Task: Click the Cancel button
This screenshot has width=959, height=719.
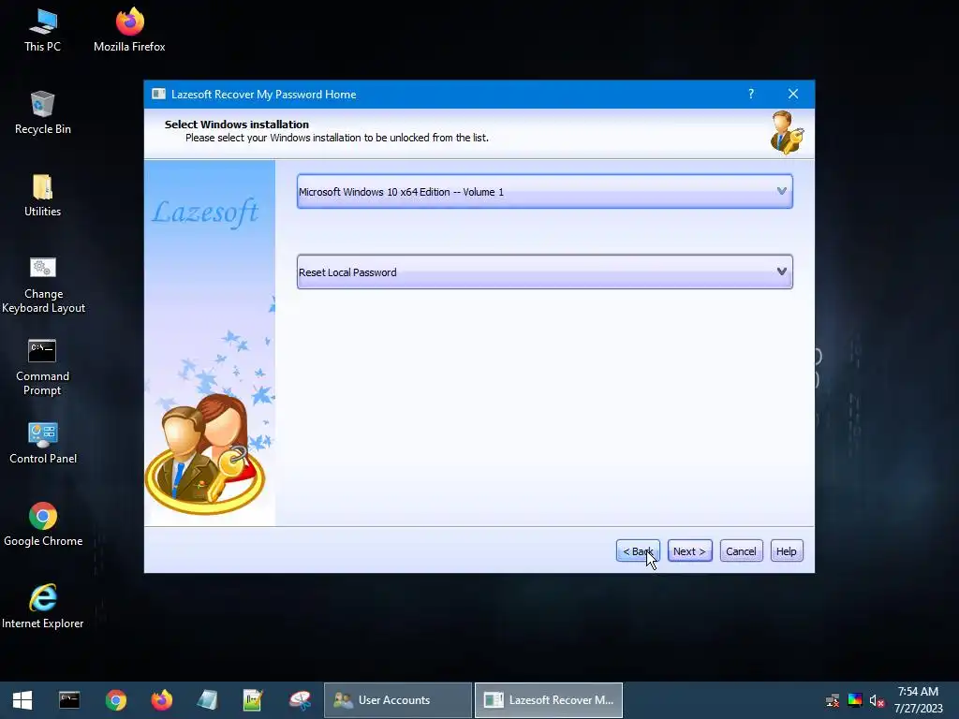Action: pos(742,550)
